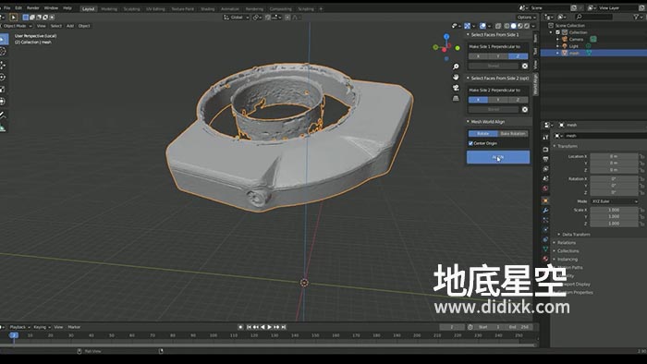Viewport: 647px width, 364px height.
Task: Open the Material properties tab icon
Action: tap(545, 259)
